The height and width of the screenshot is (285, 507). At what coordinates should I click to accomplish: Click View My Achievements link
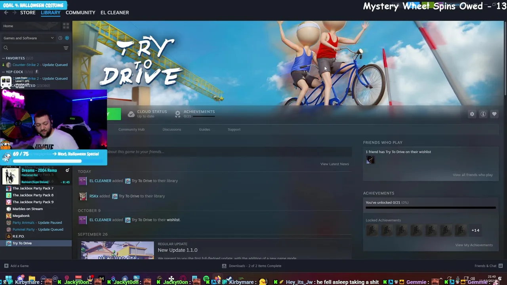point(474,245)
